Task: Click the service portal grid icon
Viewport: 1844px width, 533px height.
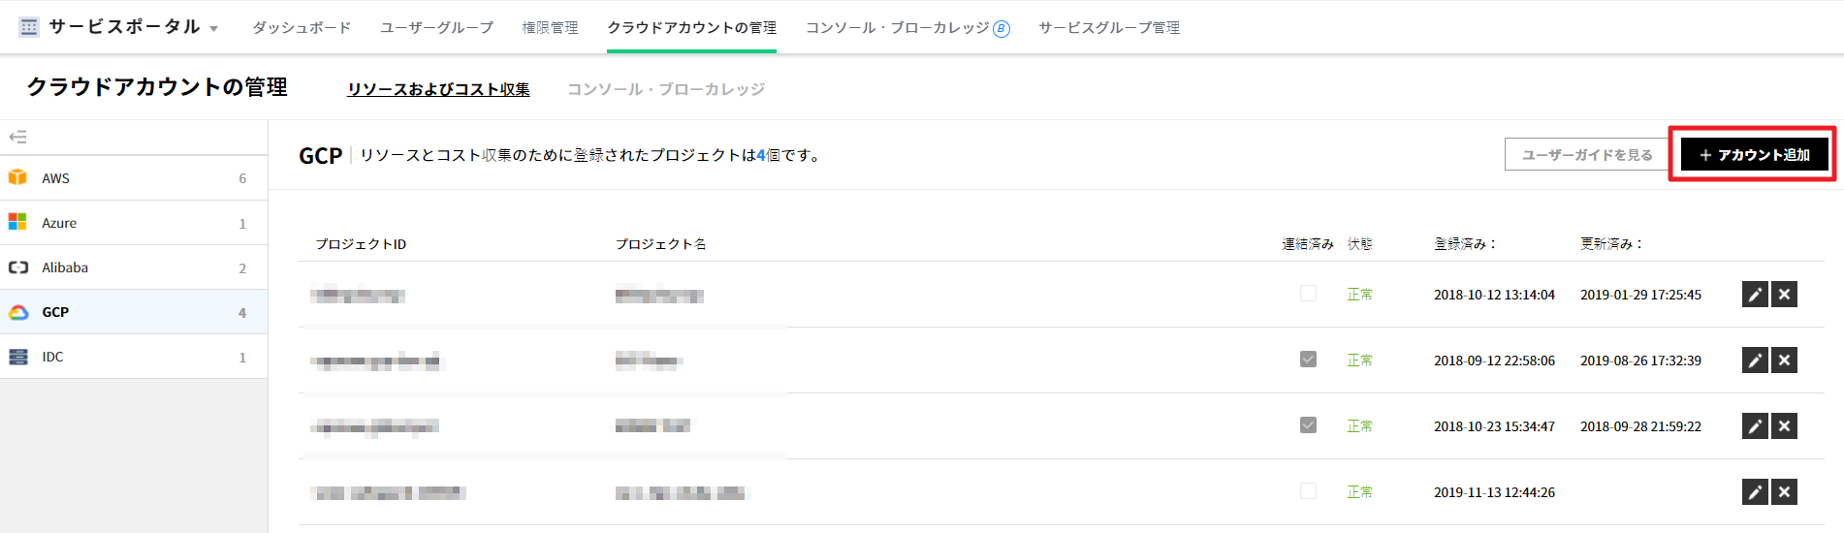Action: click(x=29, y=27)
